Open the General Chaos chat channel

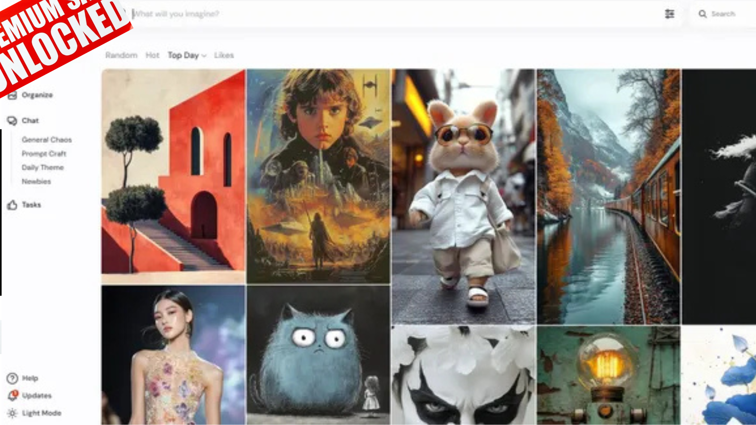46,140
